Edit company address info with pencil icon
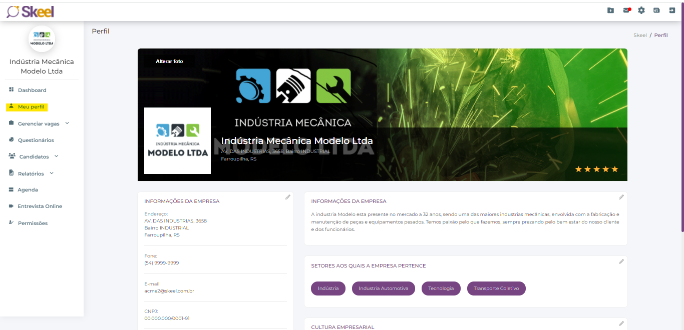 click(x=288, y=197)
